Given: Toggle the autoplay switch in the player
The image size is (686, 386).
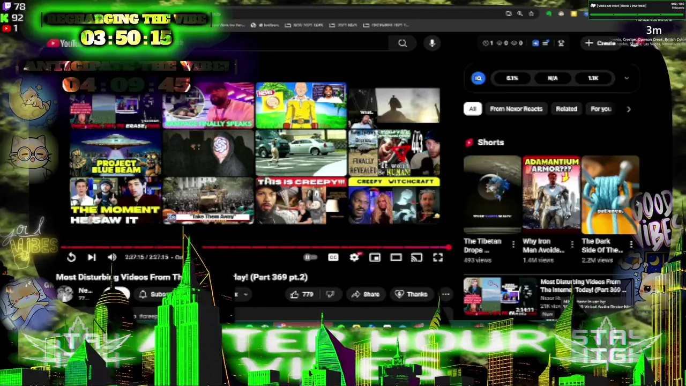Looking at the screenshot, I should point(310,257).
